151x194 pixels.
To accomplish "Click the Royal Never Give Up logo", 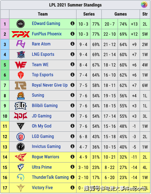I will click(20, 85).
